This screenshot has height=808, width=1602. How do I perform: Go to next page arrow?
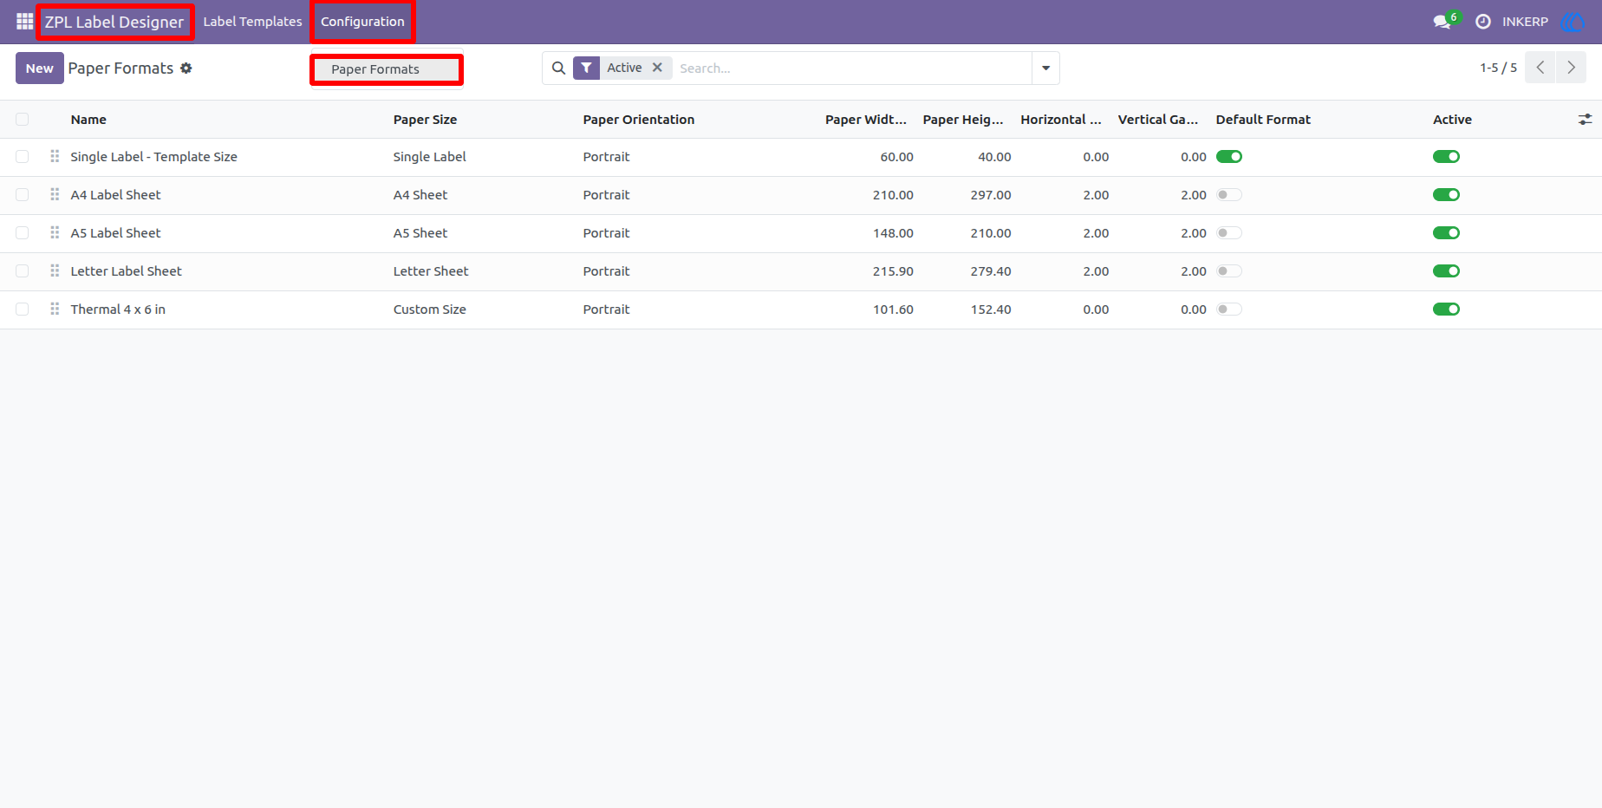[1571, 68]
